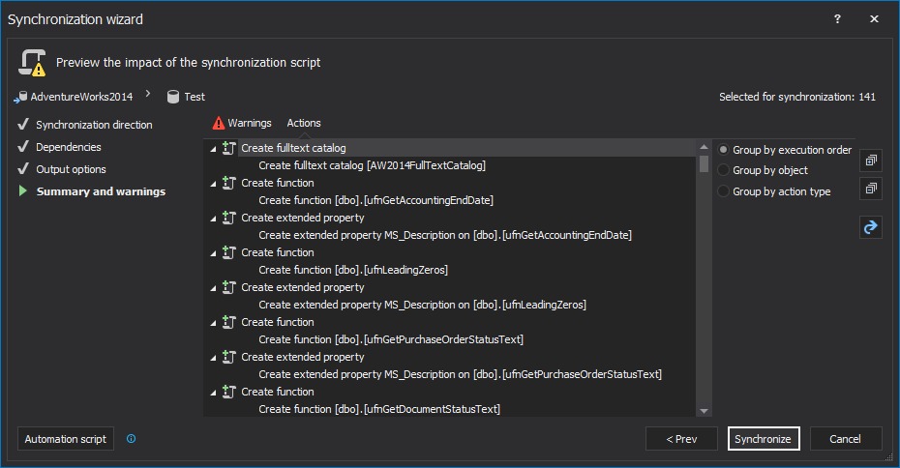
Task: Select Group by action type option
Action: 724,191
